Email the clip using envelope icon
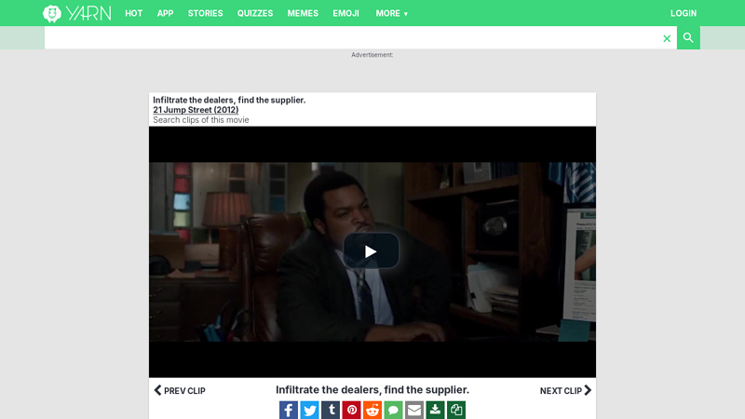The width and height of the screenshot is (745, 419). 413,410
